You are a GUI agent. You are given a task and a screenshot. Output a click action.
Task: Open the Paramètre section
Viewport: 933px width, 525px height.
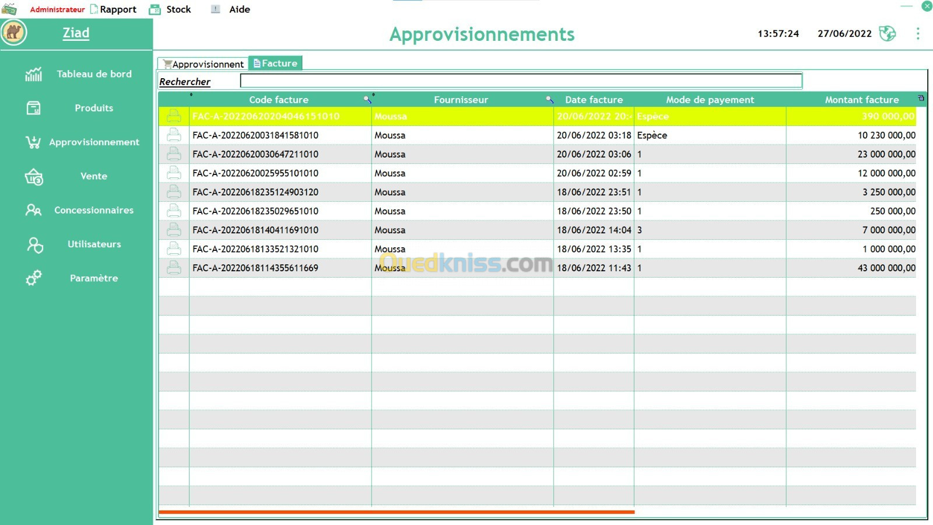tap(94, 278)
